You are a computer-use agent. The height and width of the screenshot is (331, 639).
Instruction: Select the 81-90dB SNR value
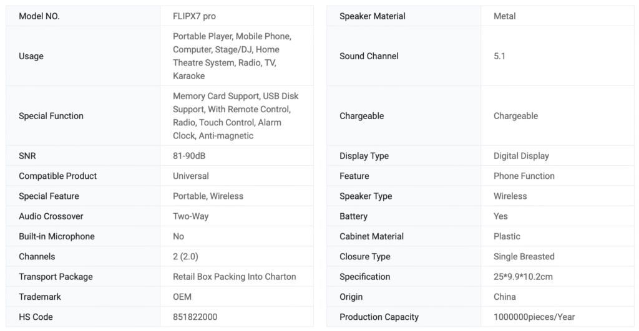193,156
